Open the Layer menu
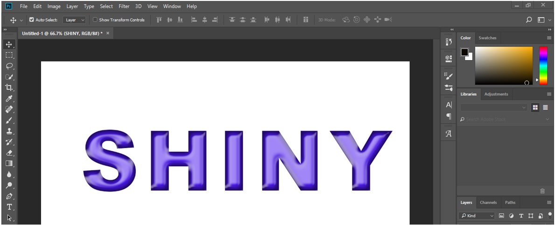This screenshot has height=225, width=555. tap(72, 7)
